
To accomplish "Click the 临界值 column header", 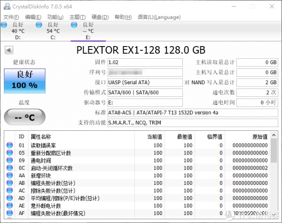I will coord(210,136).
